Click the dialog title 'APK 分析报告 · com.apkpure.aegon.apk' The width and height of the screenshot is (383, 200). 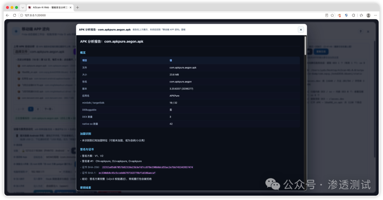click(x=105, y=29)
